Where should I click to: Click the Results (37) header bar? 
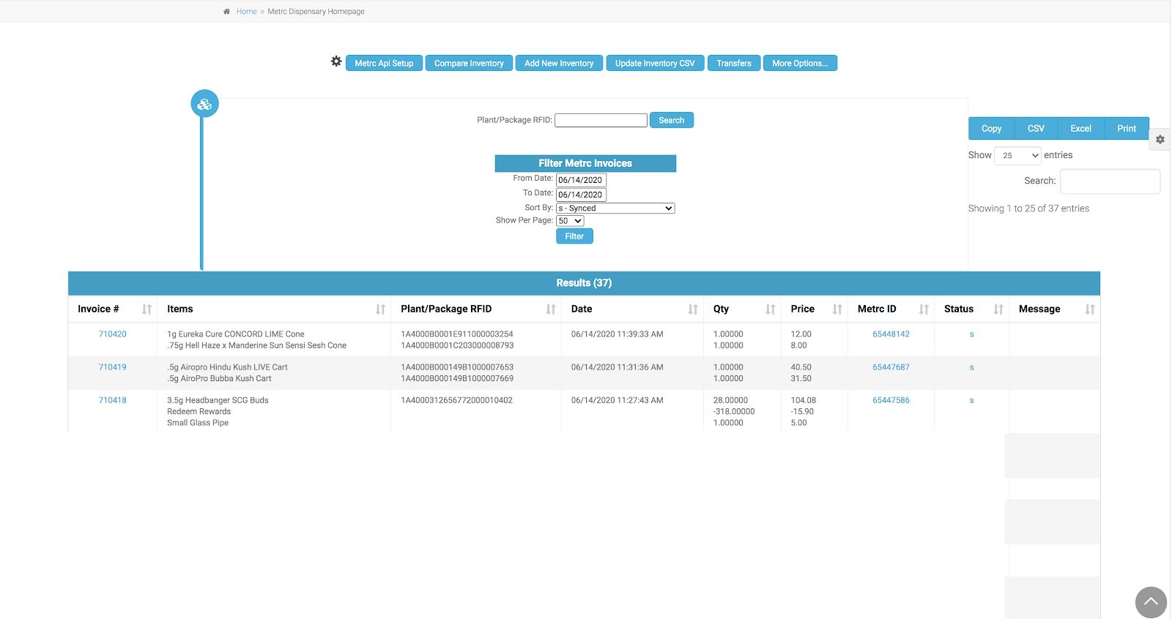tap(584, 283)
